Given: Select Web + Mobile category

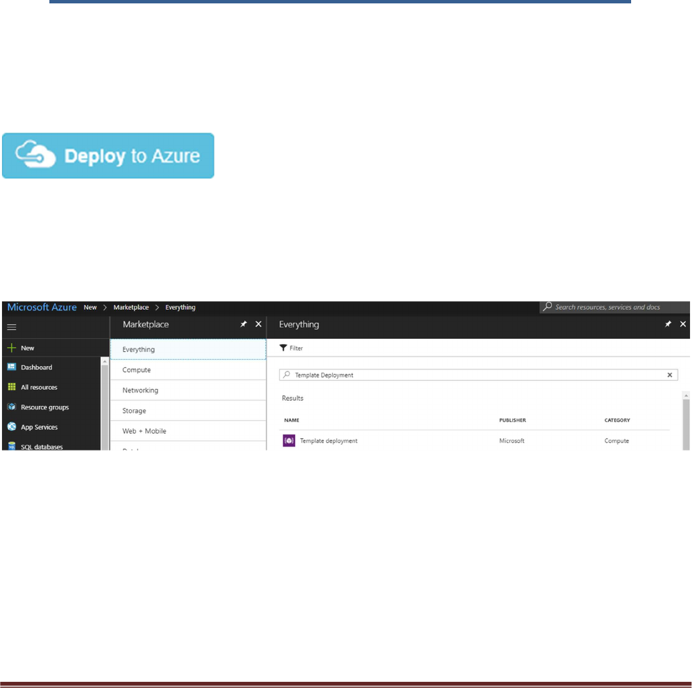Looking at the screenshot, I should [188, 431].
